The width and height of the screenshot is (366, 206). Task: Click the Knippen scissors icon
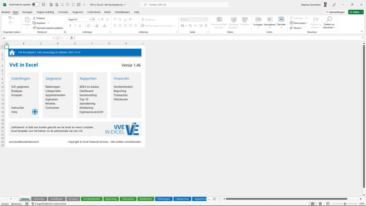34,18
